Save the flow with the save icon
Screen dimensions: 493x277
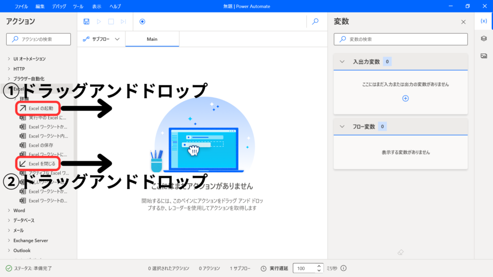[86, 21]
